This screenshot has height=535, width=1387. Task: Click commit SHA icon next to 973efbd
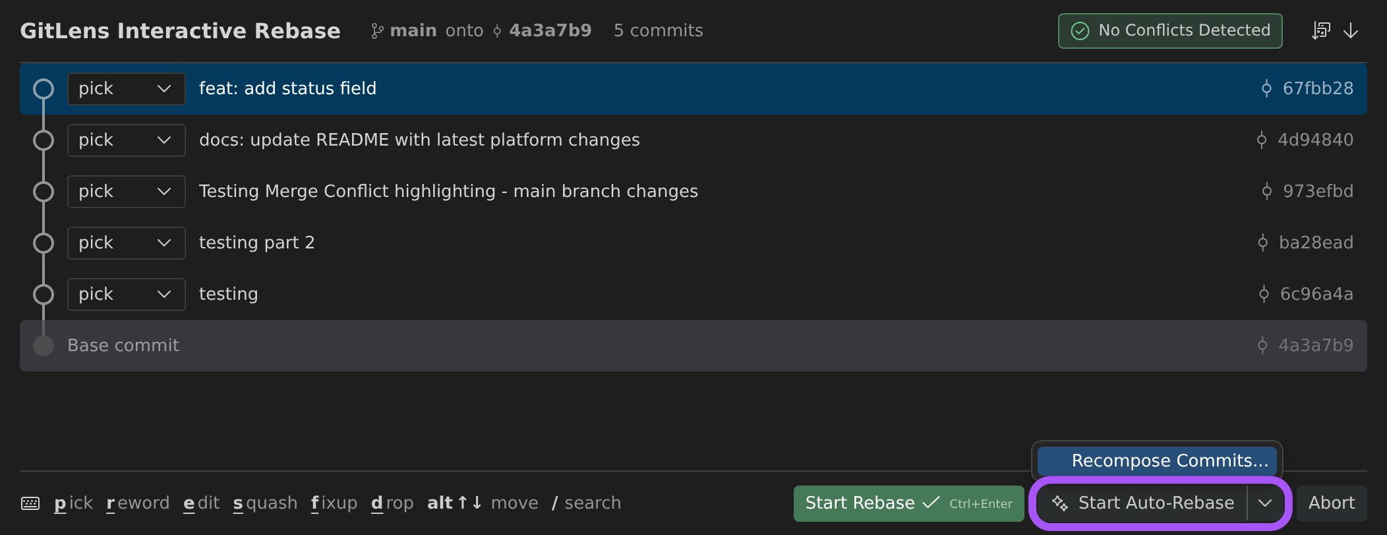pyautogui.click(x=1266, y=191)
